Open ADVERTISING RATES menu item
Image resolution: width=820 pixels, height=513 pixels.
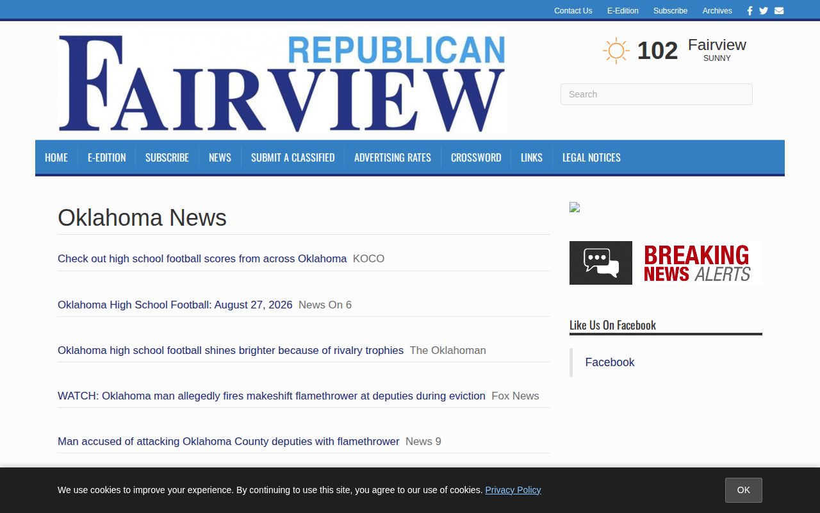click(x=393, y=158)
